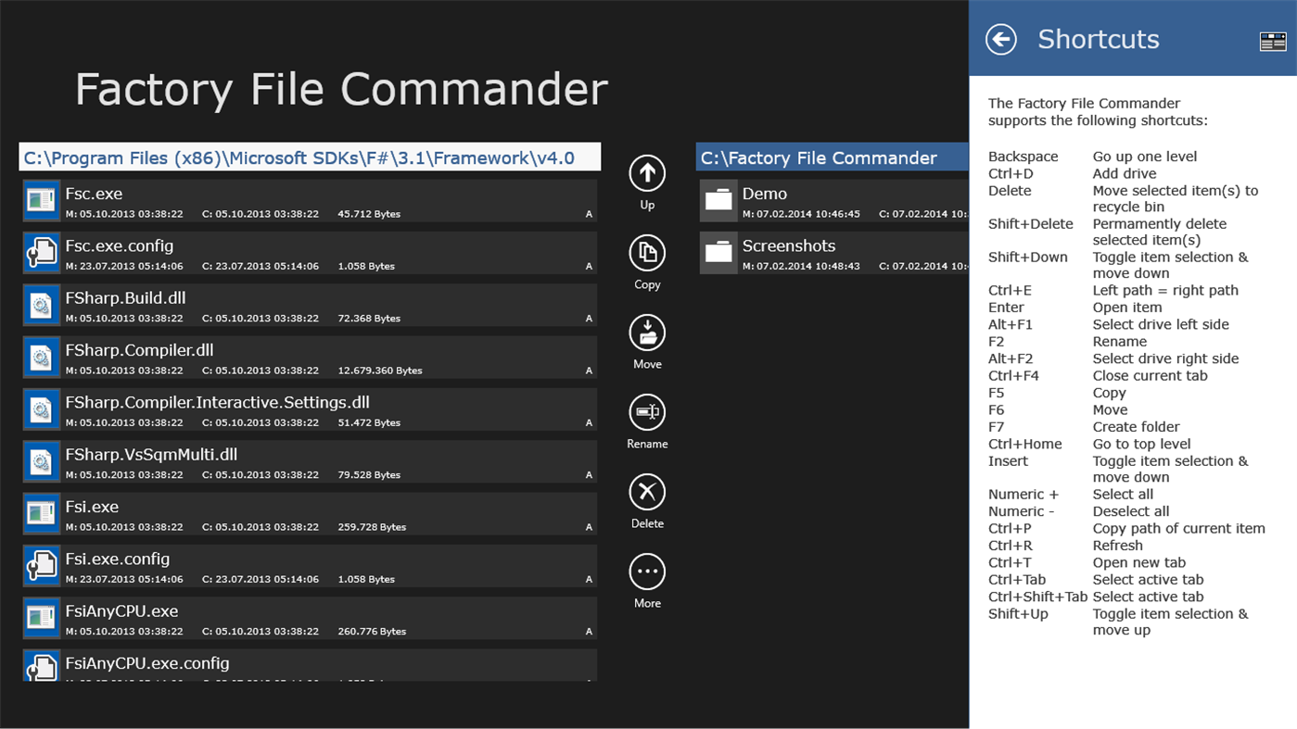Click the 'Create folder' description text

[1137, 427]
